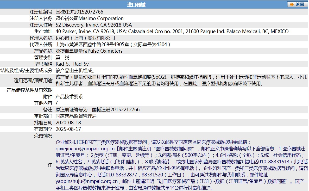309x191 pixels.
Task: Select approval department 国家药品监督管理局
Action: [76, 116]
